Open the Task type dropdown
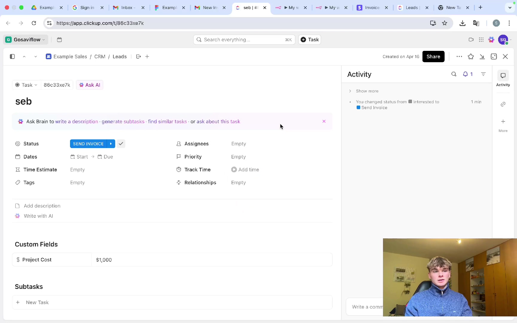Image resolution: width=517 pixels, height=323 pixels. pyautogui.click(x=27, y=85)
